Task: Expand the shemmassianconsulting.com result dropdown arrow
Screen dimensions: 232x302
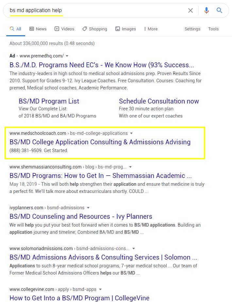Action: 130,167
